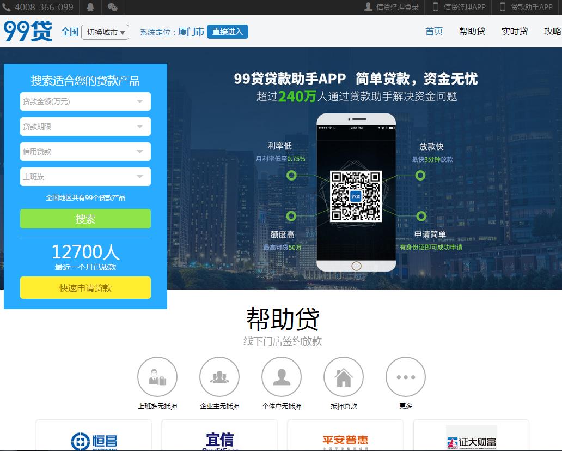Click the 申请简单 green circle marker
562x451 pixels.
click(421, 216)
